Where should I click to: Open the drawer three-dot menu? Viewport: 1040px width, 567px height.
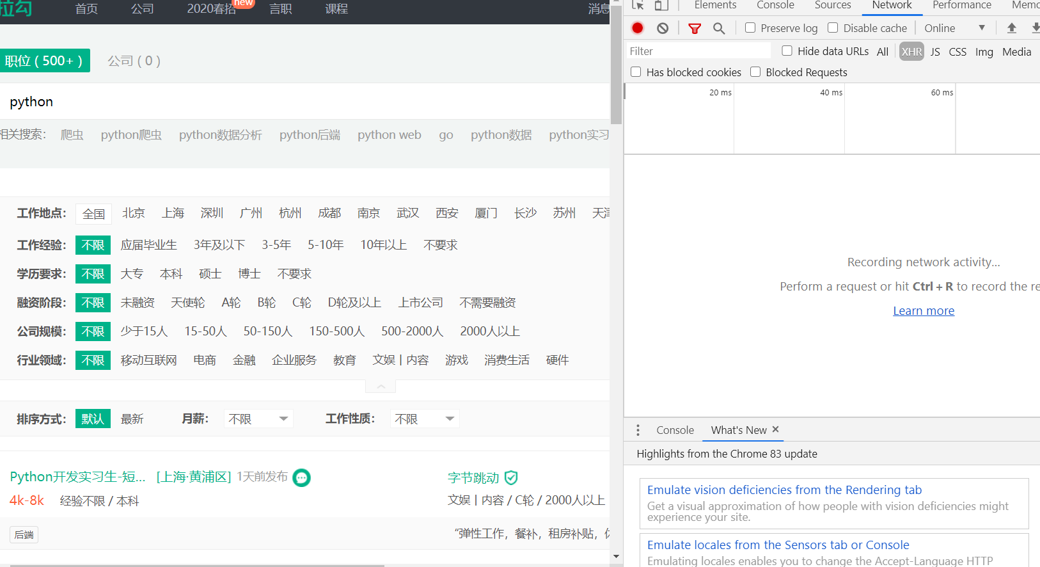(638, 430)
